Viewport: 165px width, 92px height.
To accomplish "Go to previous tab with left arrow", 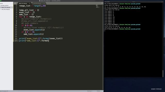I will 14,3.
